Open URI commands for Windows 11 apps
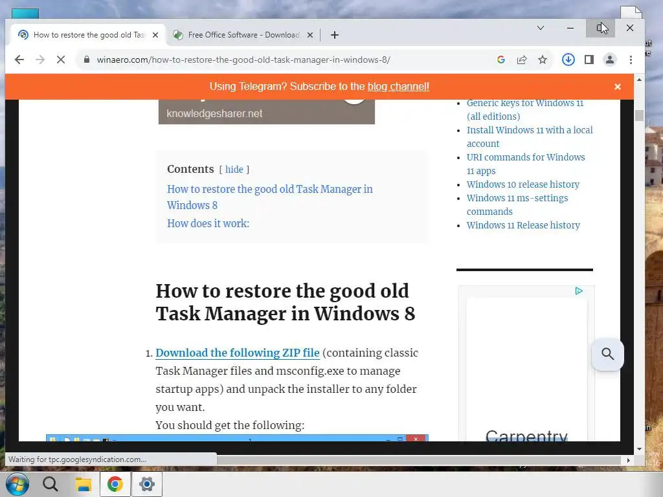Image resolution: width=663 pixels, height=497 pixels. click(526, 164)
